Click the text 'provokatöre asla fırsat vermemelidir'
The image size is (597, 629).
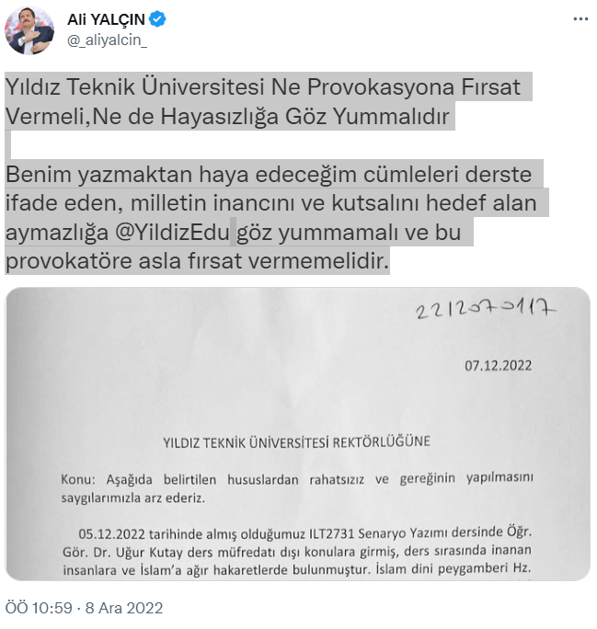tap(197, 261)
